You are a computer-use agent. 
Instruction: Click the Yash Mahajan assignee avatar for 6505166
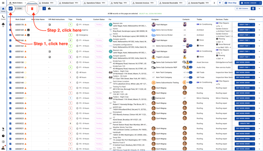(x=153, y=40)
